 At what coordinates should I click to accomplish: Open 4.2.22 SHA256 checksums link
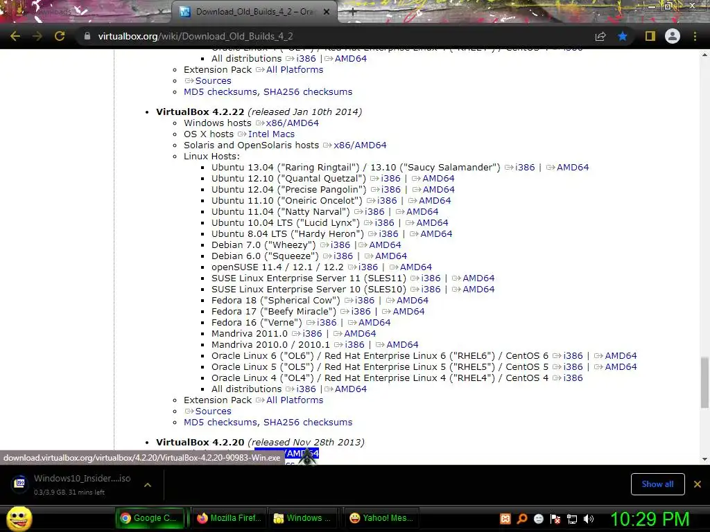click(x=308, y=423)
